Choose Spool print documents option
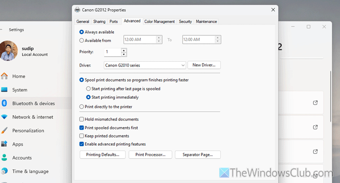The width and height of the screenshot is (340, 183). click(82, 80)
